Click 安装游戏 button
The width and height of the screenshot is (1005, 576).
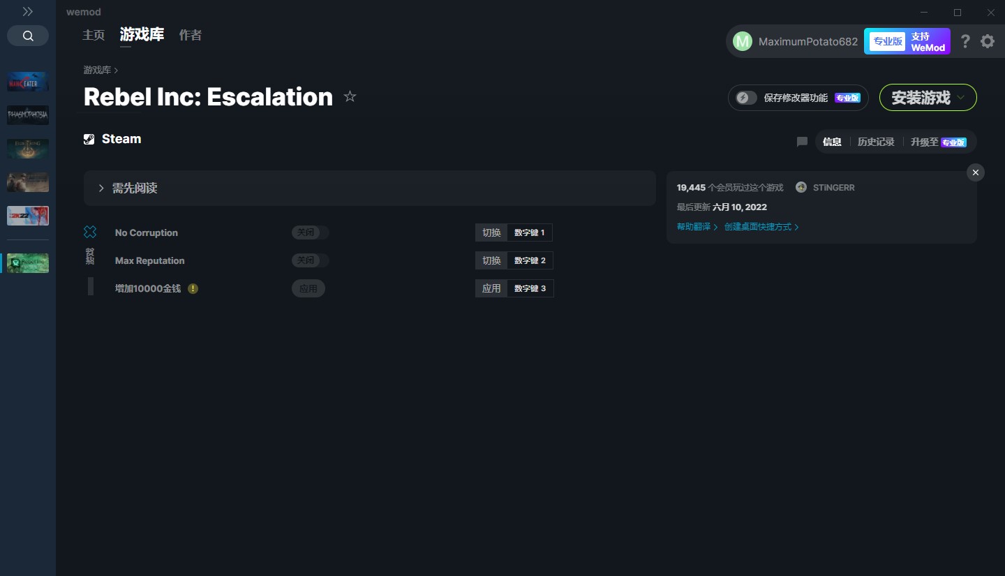pos(921,98)
